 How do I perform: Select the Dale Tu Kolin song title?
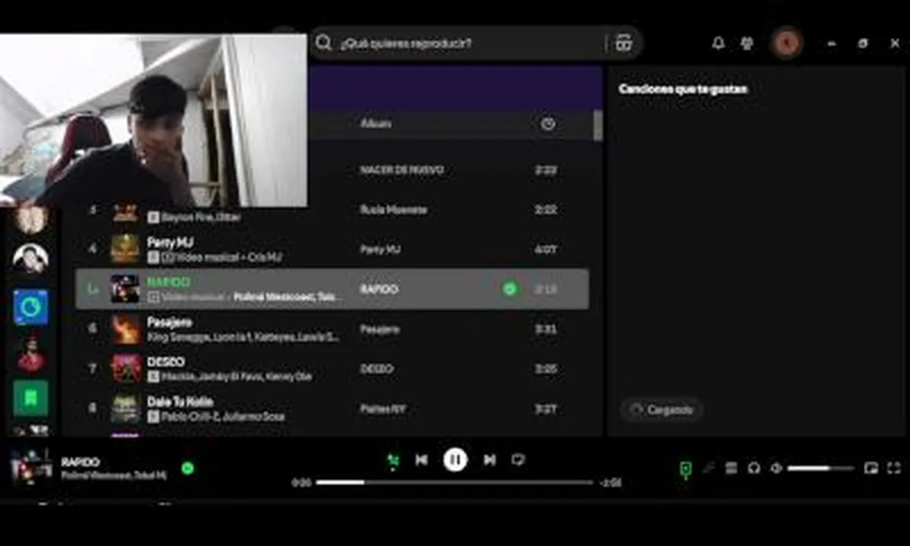point(180,402)
